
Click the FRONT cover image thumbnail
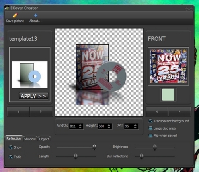[x=168, y=66]
